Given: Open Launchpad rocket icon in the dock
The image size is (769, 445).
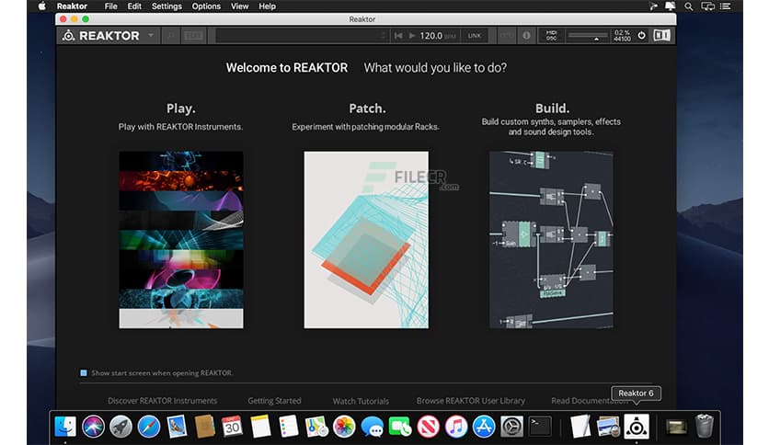Looking at the screenshot, I should point(121,427).
